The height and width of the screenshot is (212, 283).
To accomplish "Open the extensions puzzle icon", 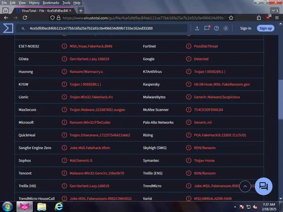I will pos(259,18).
